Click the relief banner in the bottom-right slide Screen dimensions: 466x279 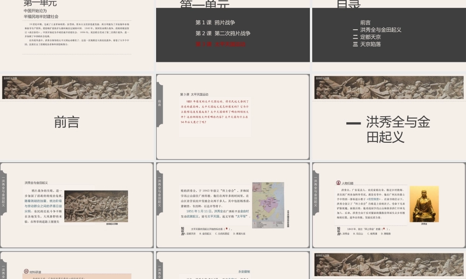pyautogui.click(x=389, y=265)
